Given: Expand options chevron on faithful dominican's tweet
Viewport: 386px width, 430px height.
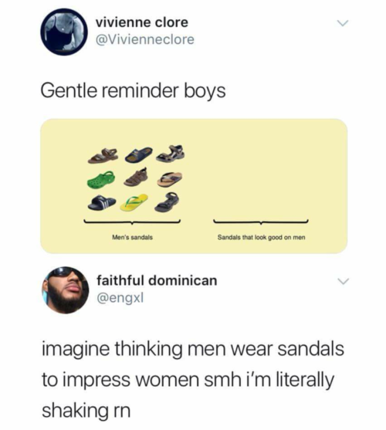Looking at the screenshot, I should tap(343, 281).
